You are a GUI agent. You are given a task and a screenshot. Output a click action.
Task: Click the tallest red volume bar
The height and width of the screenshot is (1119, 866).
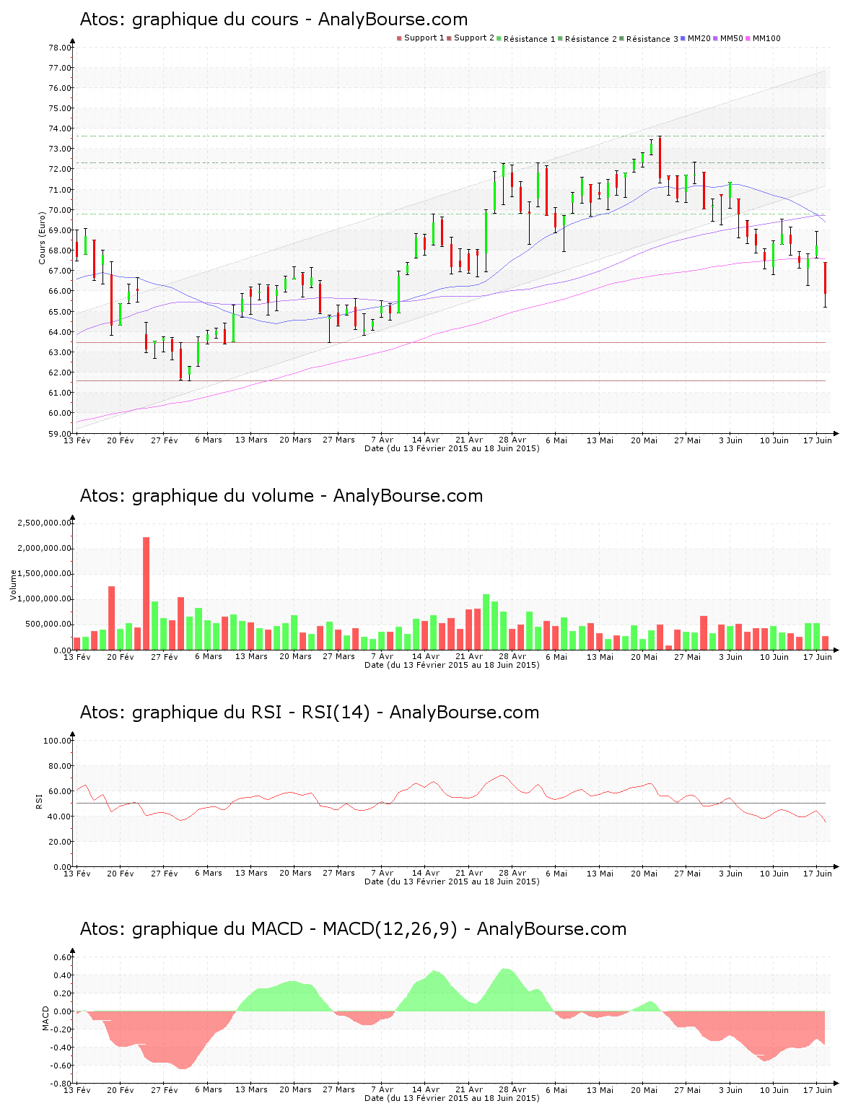pyautogui.click(x=146, y=593)
